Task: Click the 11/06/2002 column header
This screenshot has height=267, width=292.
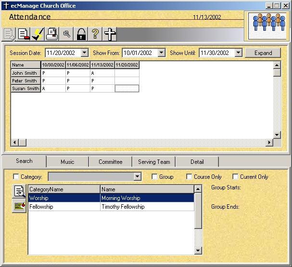Action: pos(78,65)
